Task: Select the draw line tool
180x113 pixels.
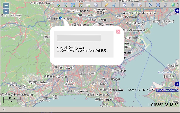Action: coord(66,5)
